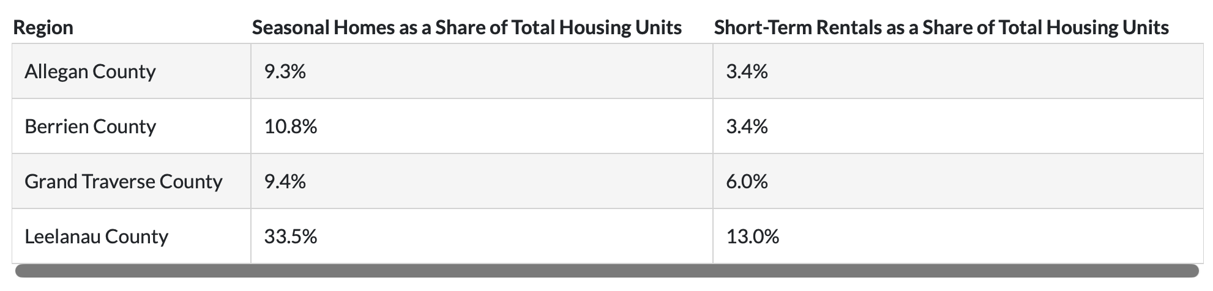1213x291 pixels.
Task: Select the Grand Traverse County cell
Action: (123, 182)
